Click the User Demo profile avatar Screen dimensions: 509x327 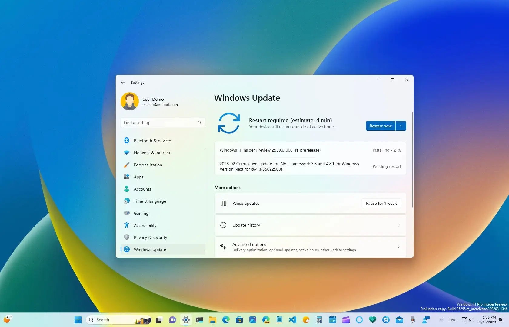[x=130, y=101]
